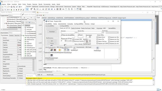Open the dropdown arrow next to Open icon
This screenshot has height=91, width=162.
coord(10,7)
